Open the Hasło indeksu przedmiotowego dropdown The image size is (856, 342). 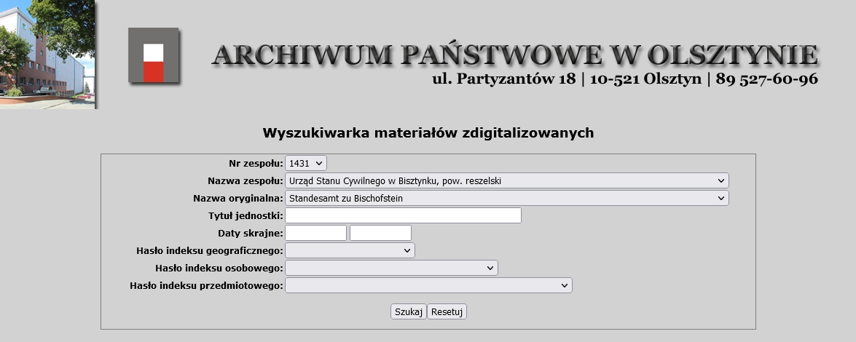coord(428,285)
